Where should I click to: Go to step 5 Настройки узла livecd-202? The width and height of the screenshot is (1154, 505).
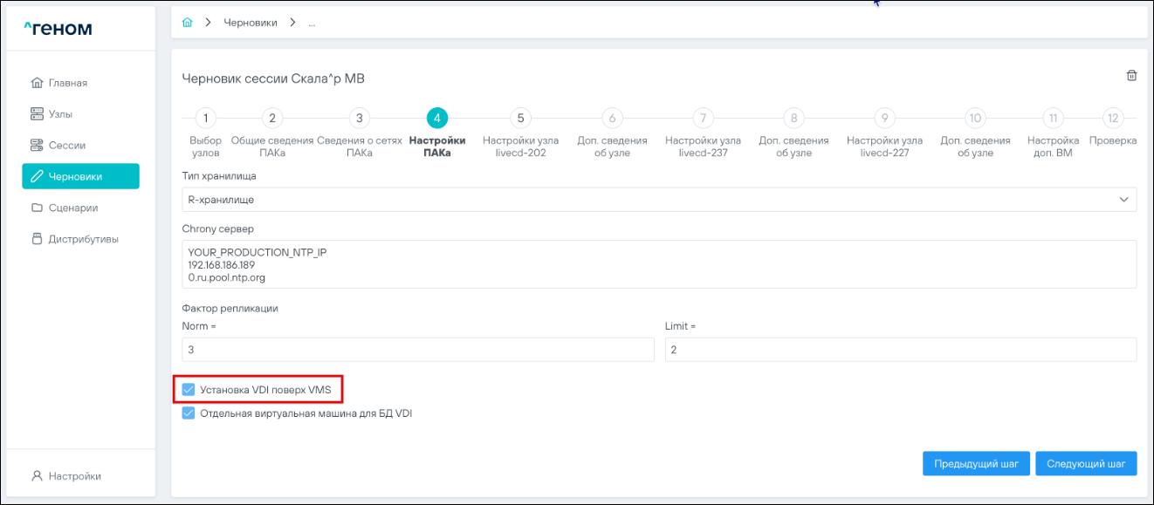520,119
